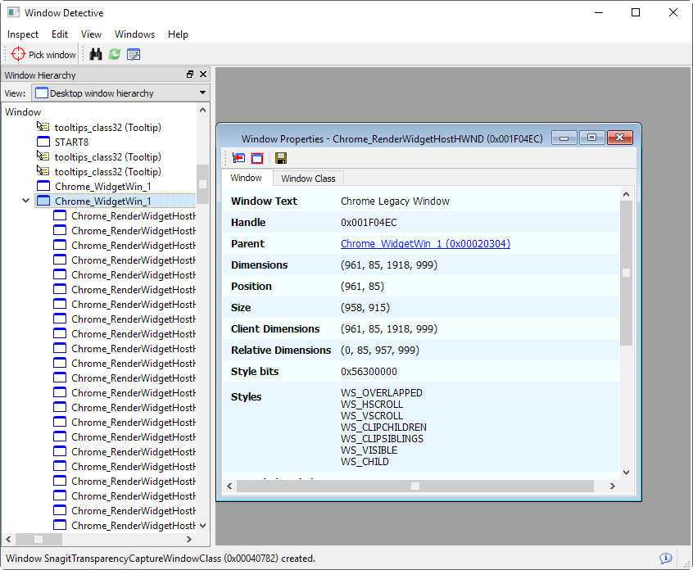Click properties horizontal scroll right arrow

613,486
